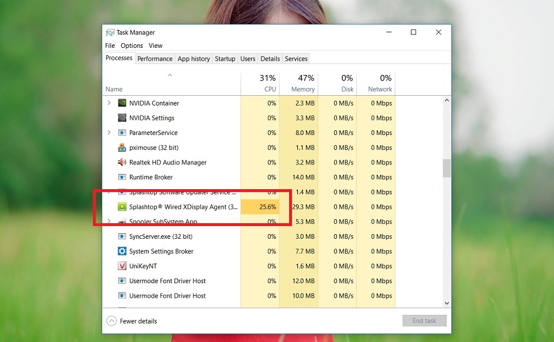This screenshot has width=554, height=342.
Task: Click the scrollbar up arrow
Action: click(x=447, y=100)
